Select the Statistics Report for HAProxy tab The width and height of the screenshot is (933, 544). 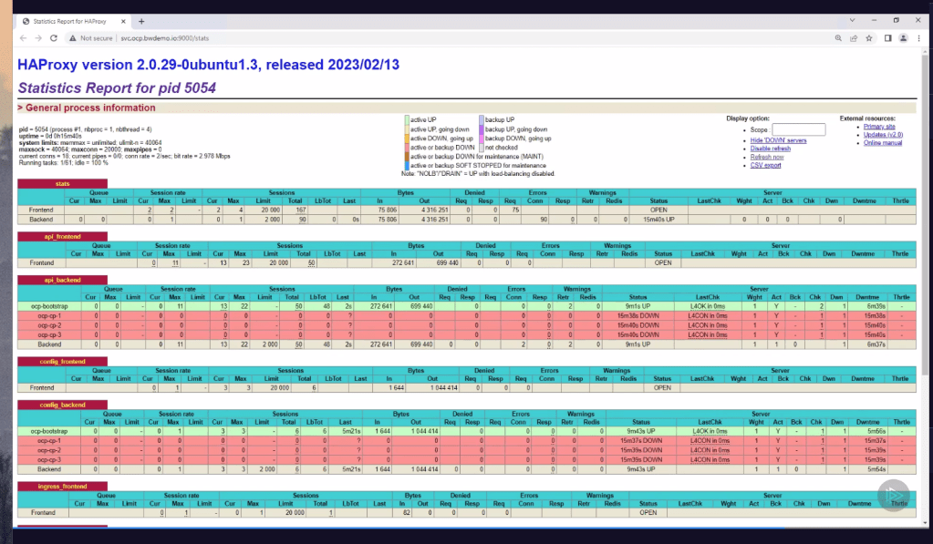(x=73, y=21)
